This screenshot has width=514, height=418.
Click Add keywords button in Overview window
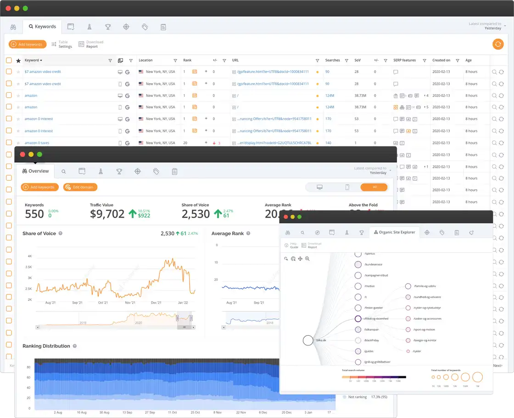[x=39, y=187]
